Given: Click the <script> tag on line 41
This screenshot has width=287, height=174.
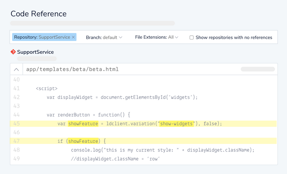Looking at the screenshot, I should click(47, 88).
